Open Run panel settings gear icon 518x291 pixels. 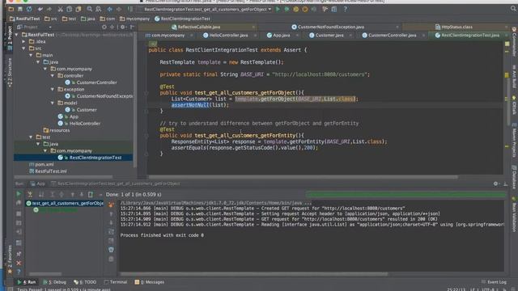[495, 183]
